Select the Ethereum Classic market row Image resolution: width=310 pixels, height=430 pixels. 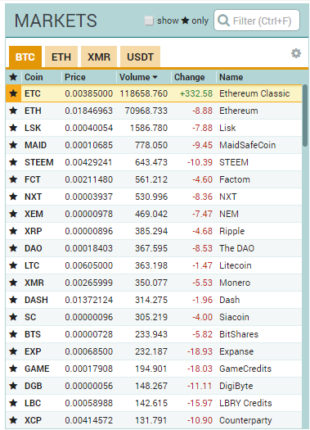tap(154, 93)
